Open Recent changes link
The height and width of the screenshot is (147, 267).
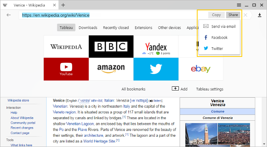click(x=22, y=128)
